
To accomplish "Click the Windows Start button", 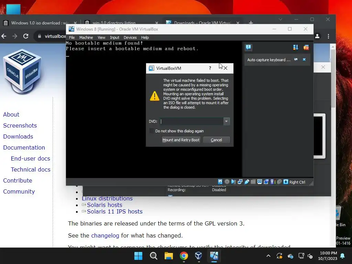I will 138,256.
